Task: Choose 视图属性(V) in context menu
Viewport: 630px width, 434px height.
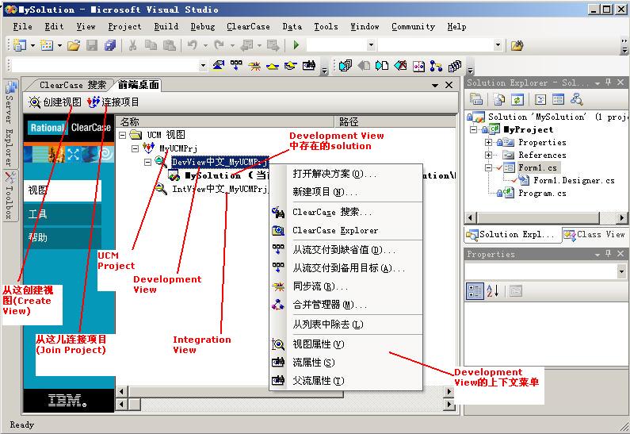Action: [x=346, y=344]
